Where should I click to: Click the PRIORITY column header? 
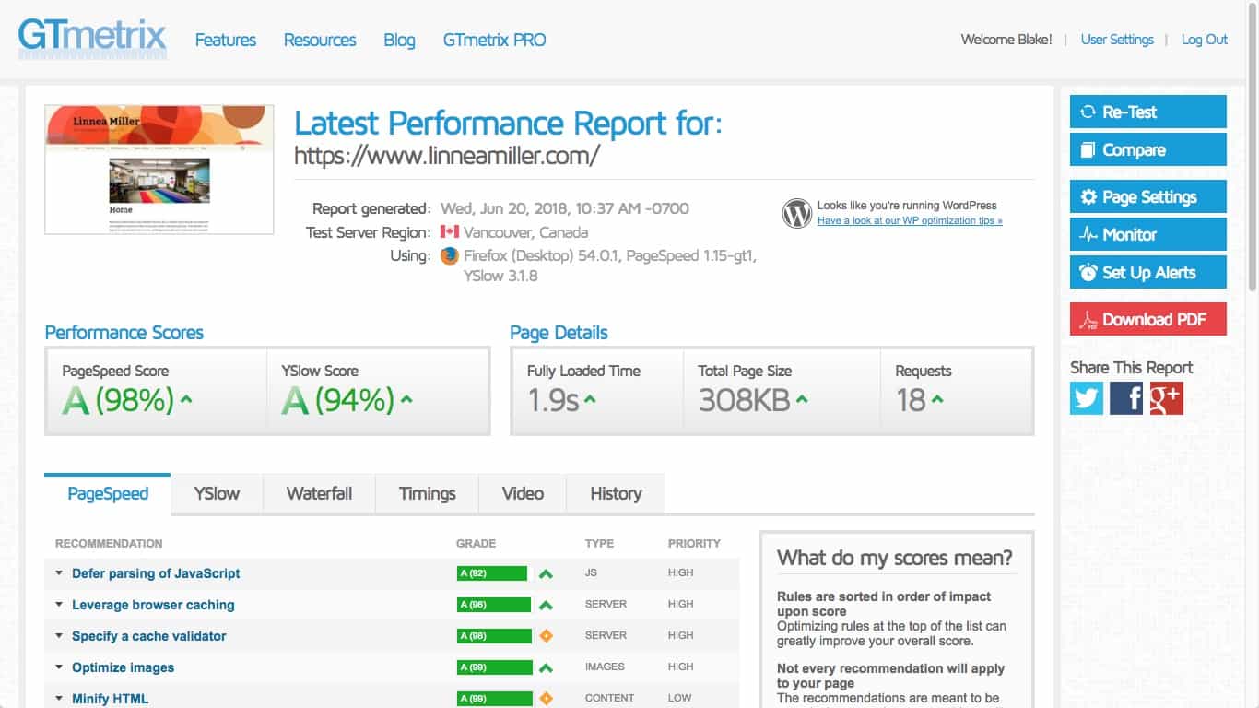tap(694, 544)
